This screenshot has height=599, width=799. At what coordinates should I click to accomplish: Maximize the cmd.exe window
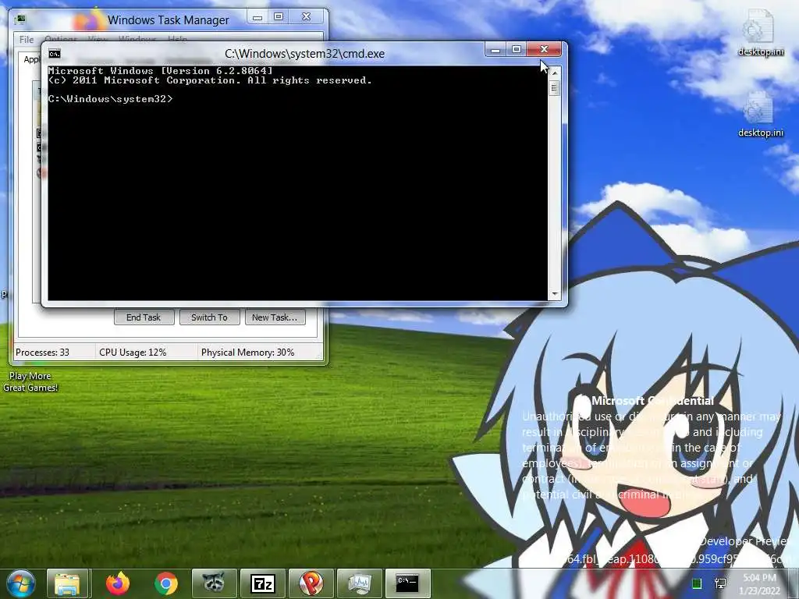[517, 49]
